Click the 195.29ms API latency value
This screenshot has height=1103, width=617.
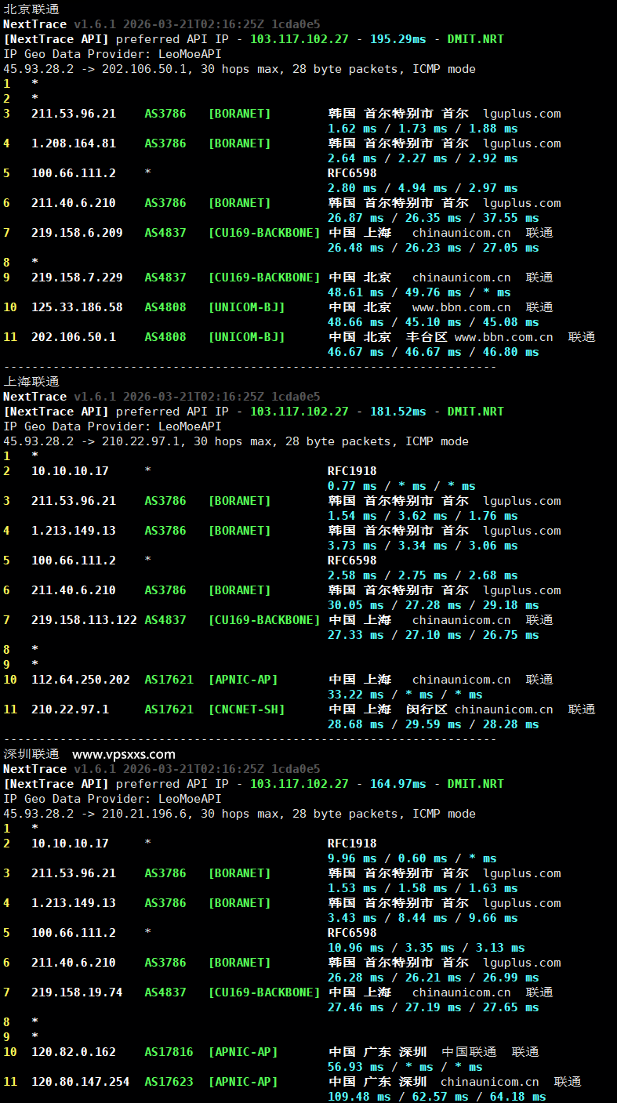(x=398, y=39)
